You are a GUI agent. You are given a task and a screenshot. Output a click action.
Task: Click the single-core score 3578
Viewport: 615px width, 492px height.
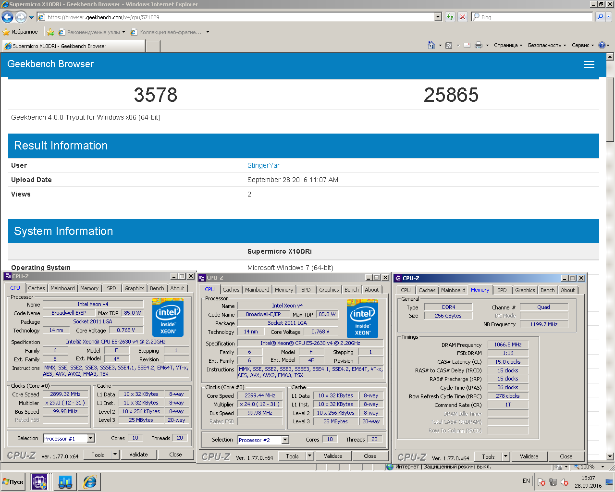[156, 95]
